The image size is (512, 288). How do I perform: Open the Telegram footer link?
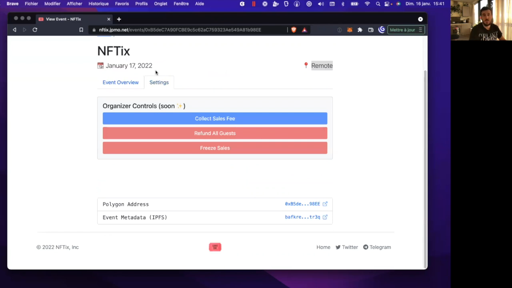coord(377,247)
